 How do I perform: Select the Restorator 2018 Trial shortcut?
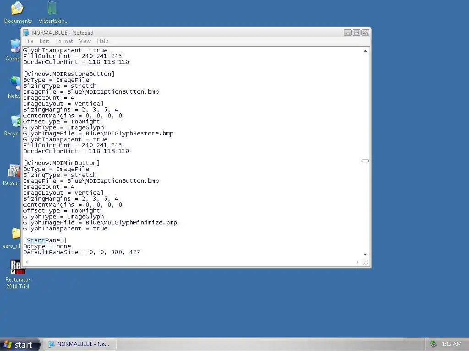click(18, 274)
